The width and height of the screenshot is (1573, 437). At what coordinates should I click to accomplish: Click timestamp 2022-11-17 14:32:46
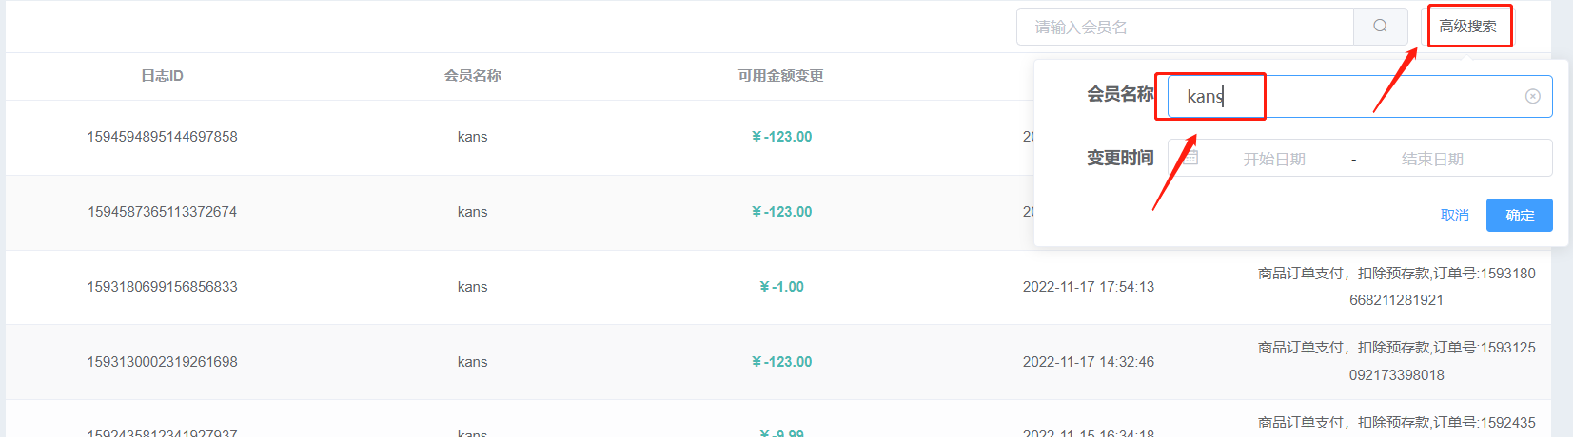1088,362
